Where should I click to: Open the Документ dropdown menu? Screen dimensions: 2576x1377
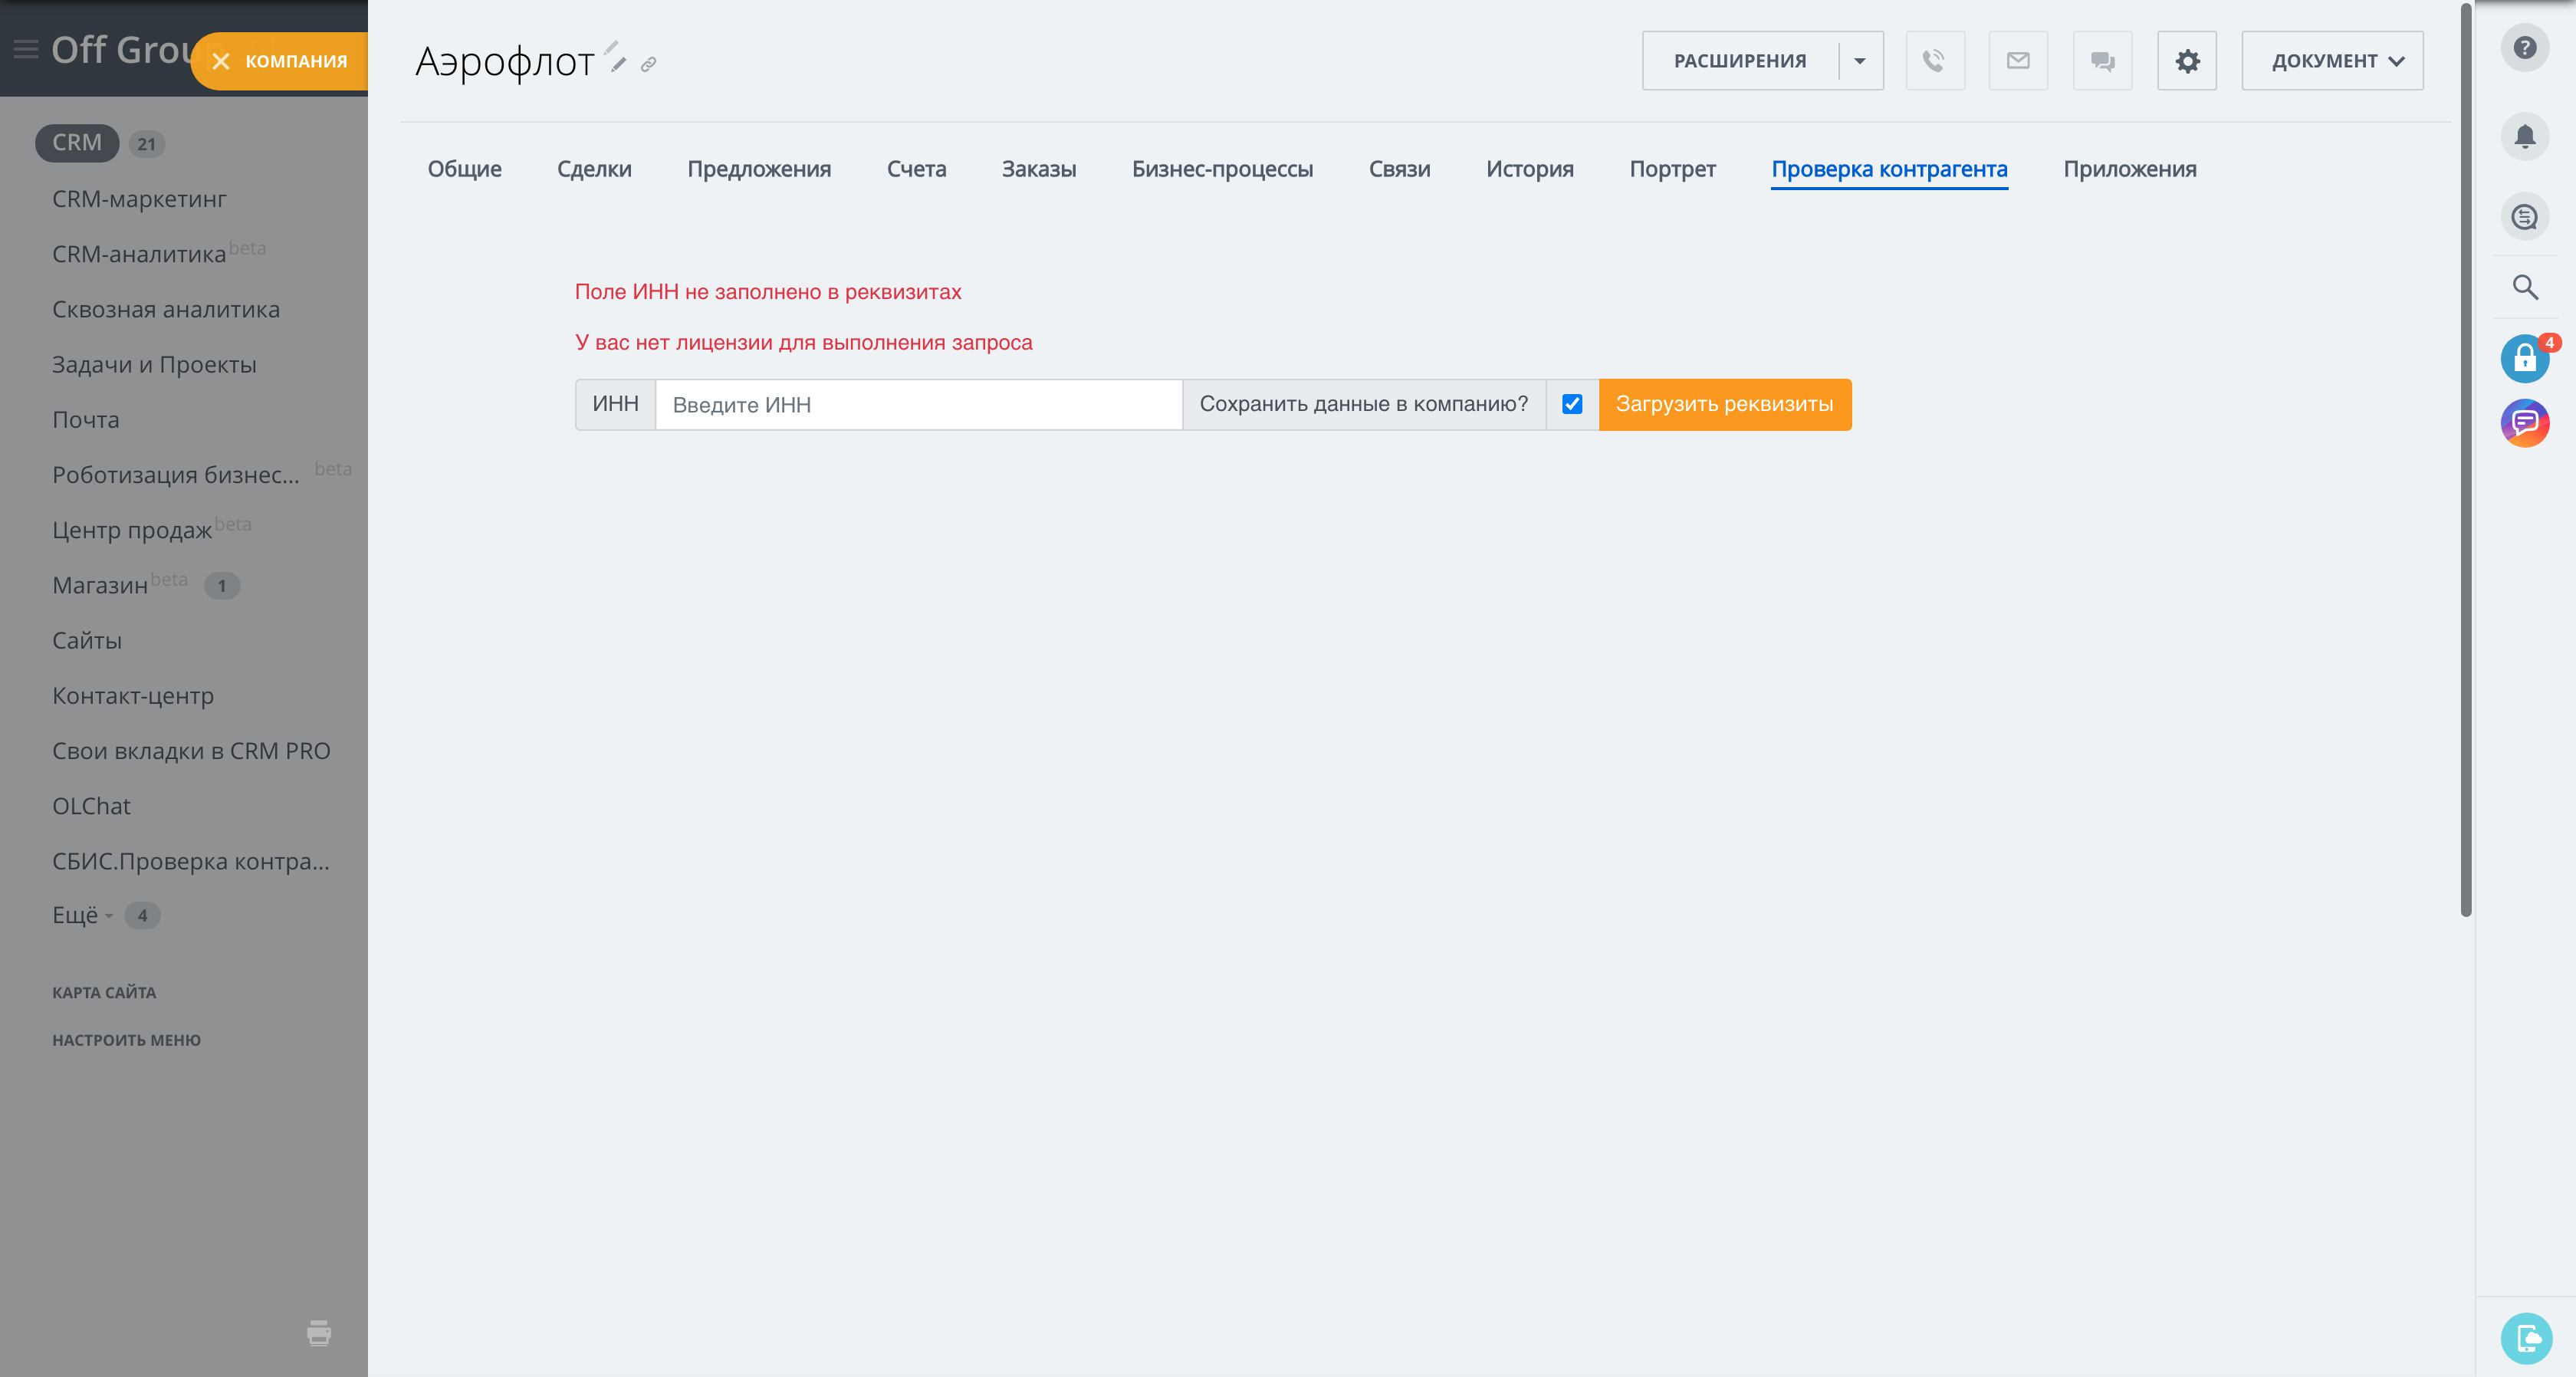pos(2332,61)
